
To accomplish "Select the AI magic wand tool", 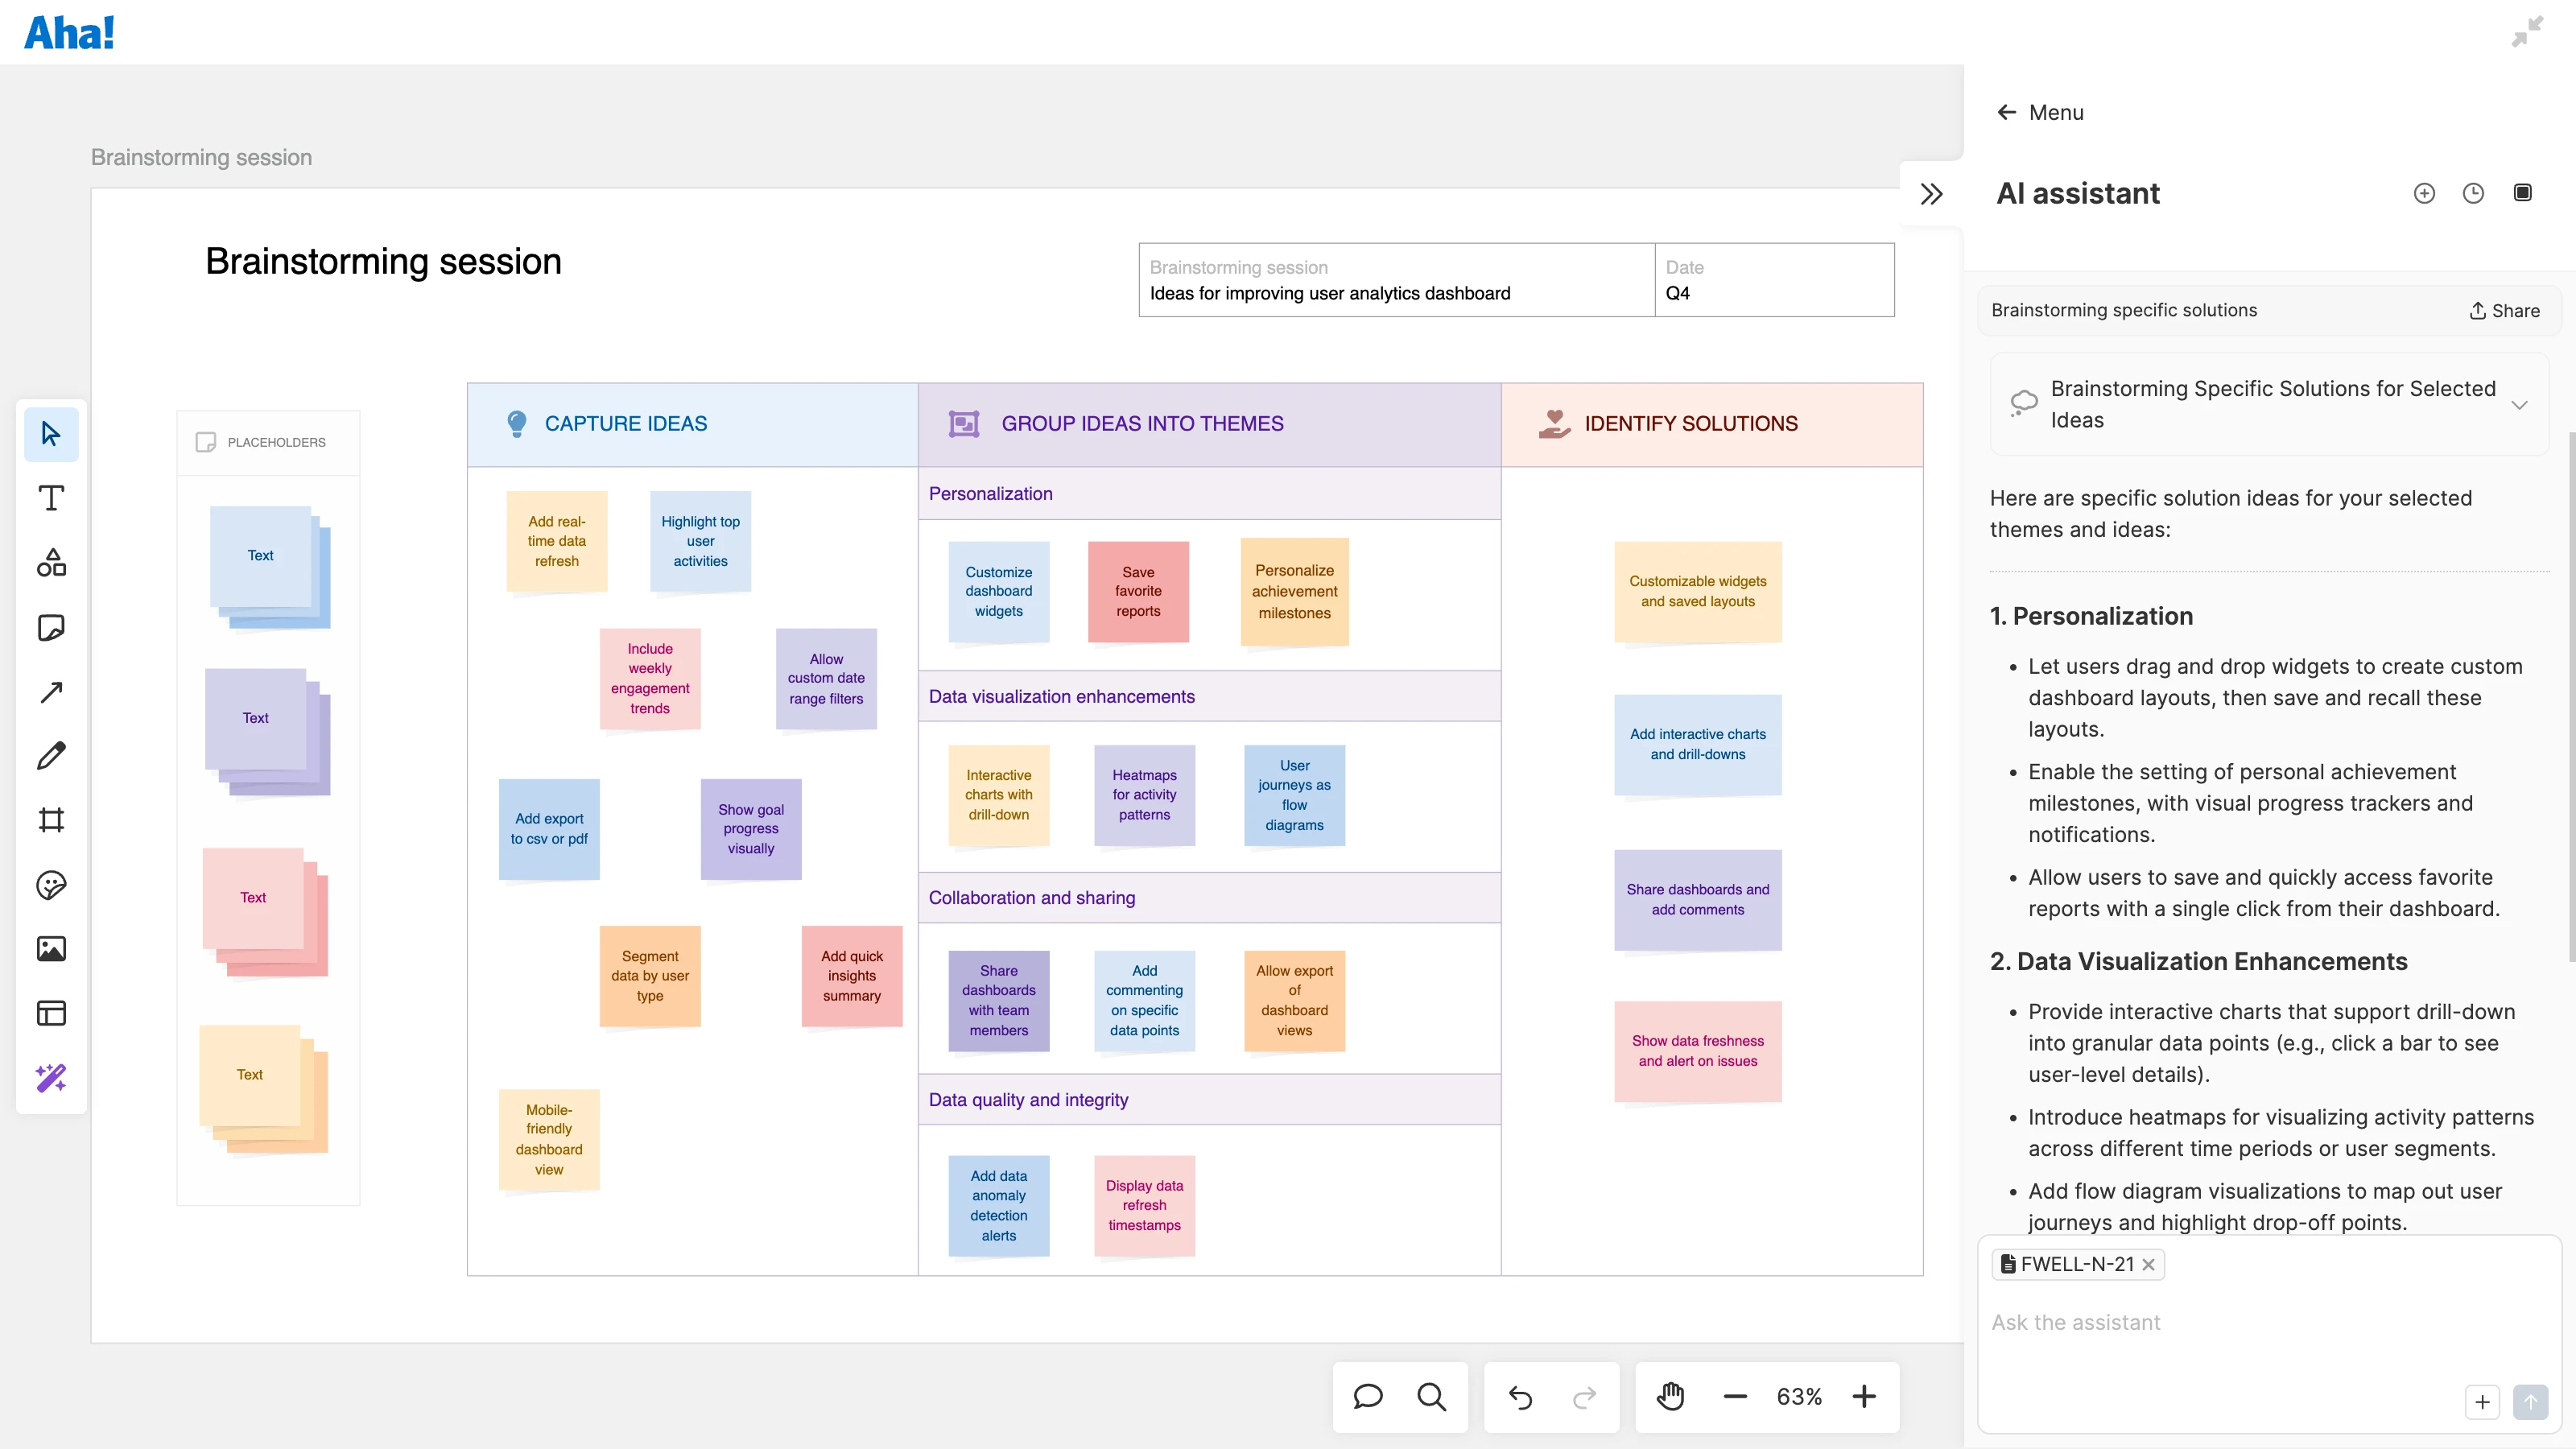I will (x=51, y=1077).
